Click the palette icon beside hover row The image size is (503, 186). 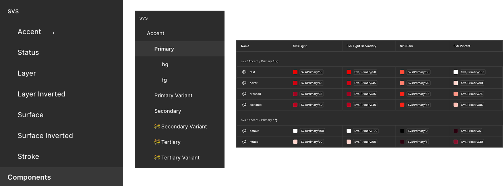point(244,83)
